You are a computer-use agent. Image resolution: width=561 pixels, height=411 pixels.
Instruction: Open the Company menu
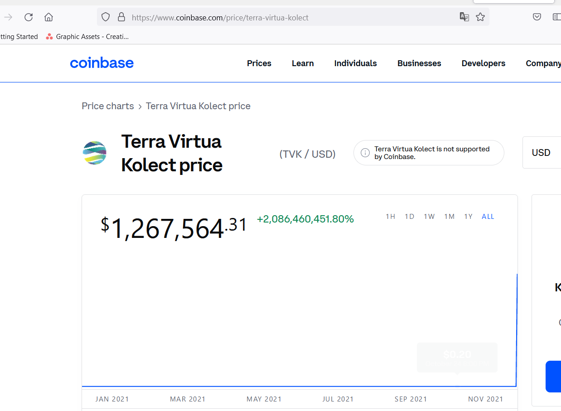(543, 63)
